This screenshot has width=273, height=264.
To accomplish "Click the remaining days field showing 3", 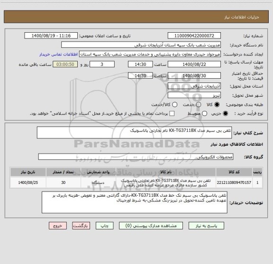I will click(x=102, y=64).
